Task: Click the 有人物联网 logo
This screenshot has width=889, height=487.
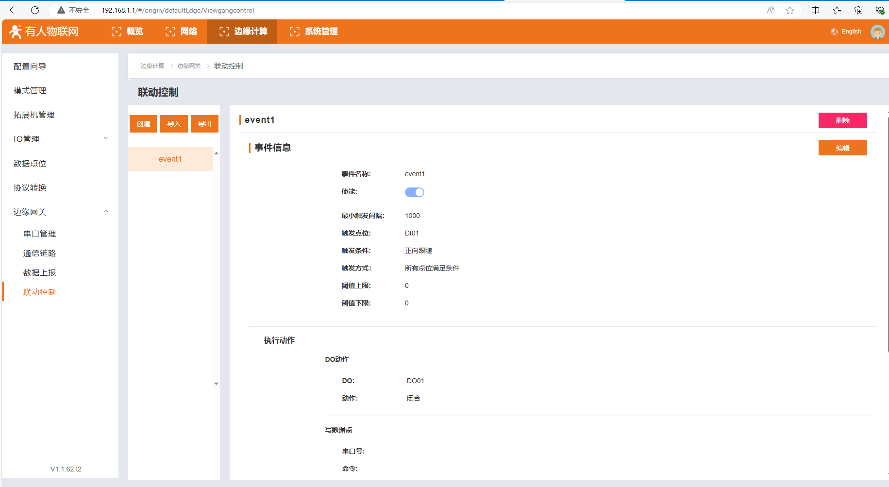Action: tap(44, 32)
